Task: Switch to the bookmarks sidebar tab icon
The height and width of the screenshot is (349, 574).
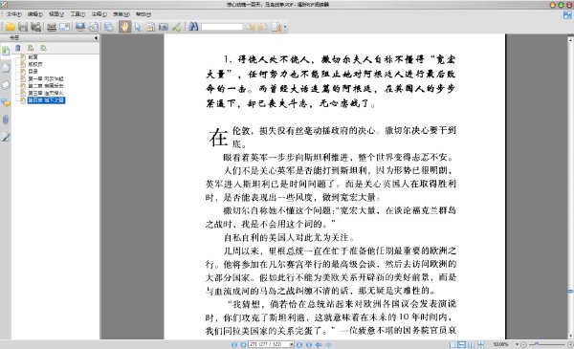Action: [x=6, y=51]
